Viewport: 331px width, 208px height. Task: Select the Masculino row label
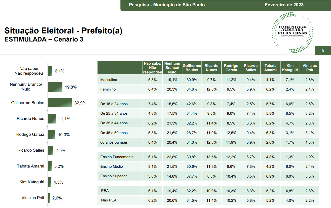point(109,80)
